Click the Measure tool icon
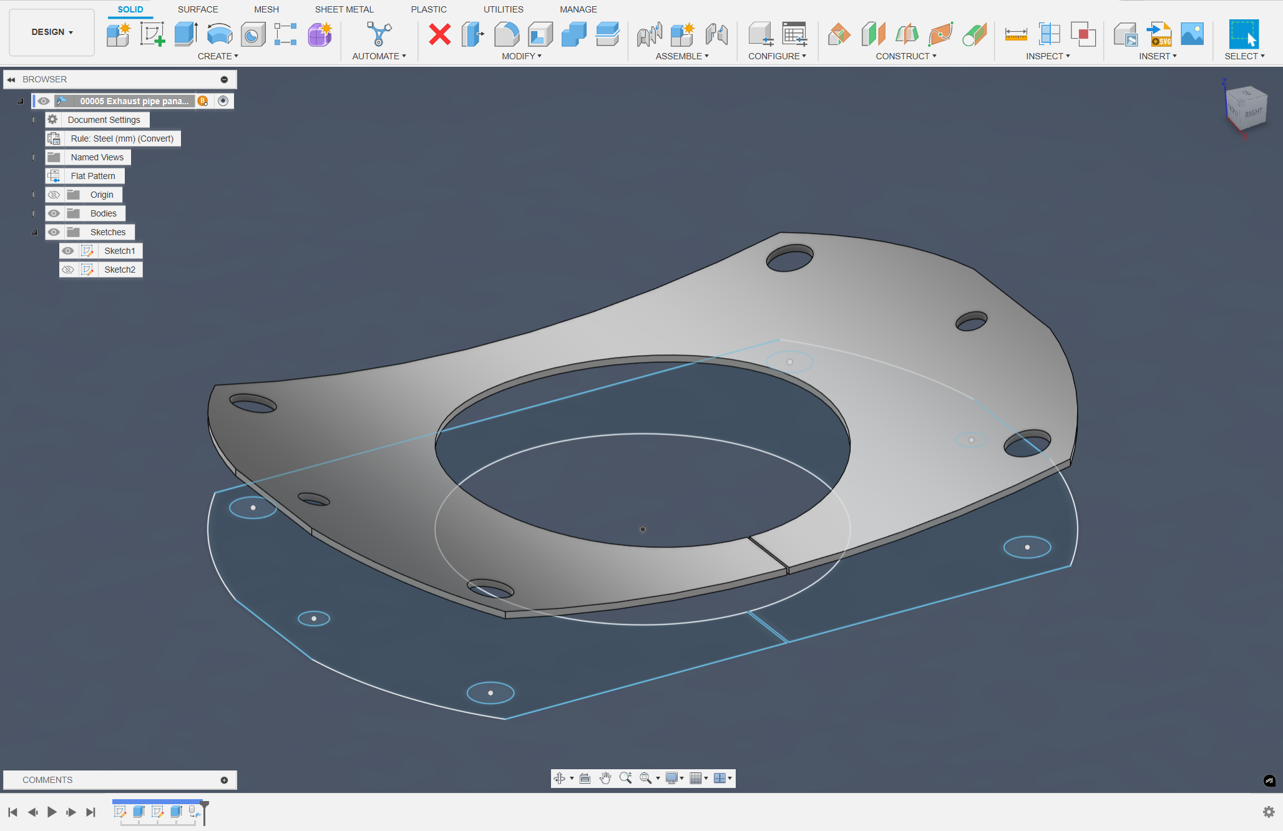The image size is (1283, 831). pyautogui.click(x=1015, y=34)
